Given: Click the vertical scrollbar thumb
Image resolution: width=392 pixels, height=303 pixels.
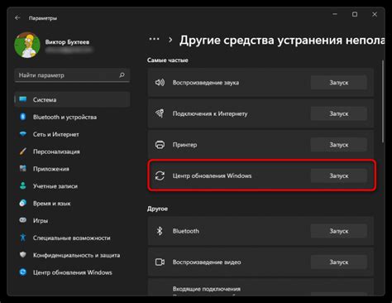Looking at the screenshot, I should (383, 102).
